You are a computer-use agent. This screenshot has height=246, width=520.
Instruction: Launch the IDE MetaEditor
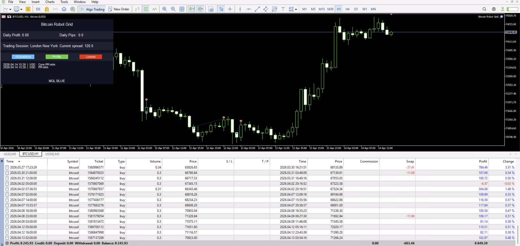pos(38,9)
